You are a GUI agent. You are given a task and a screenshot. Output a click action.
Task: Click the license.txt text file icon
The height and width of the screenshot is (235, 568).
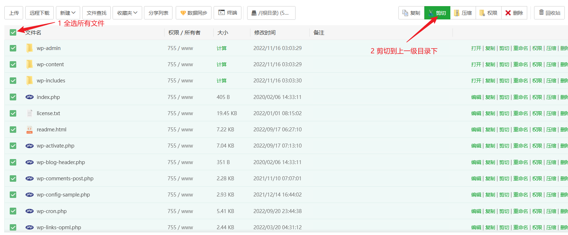pos(30,113)
